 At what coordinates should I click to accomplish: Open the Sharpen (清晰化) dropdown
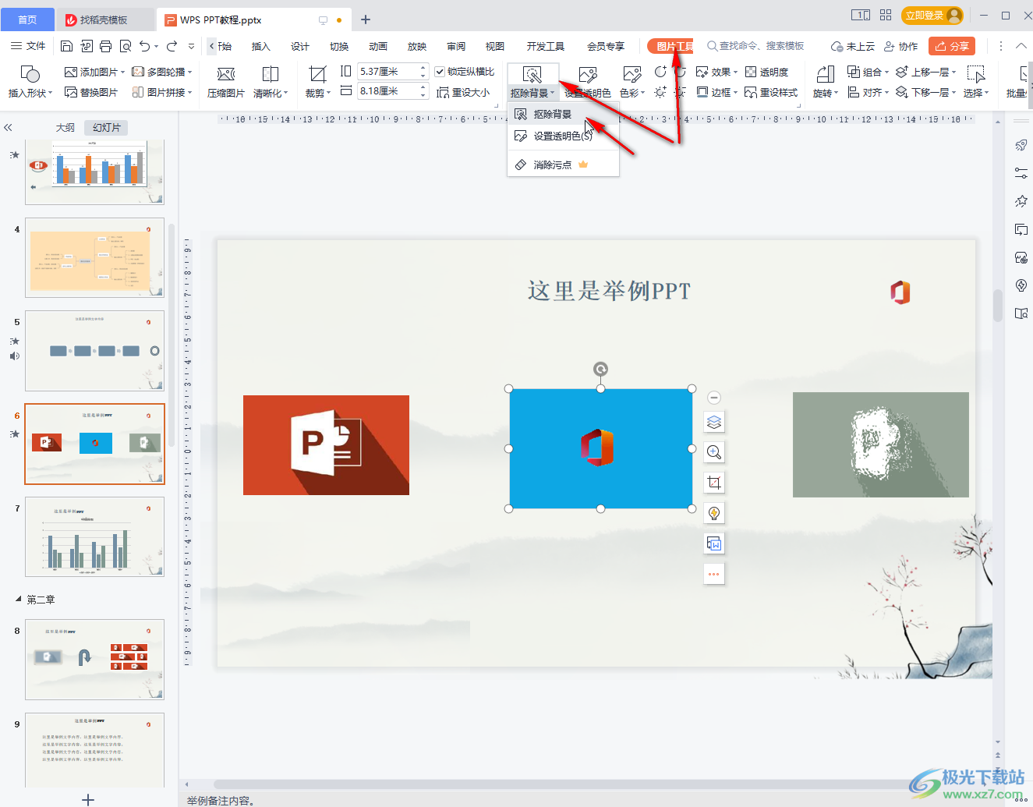[x=271, y=93]
